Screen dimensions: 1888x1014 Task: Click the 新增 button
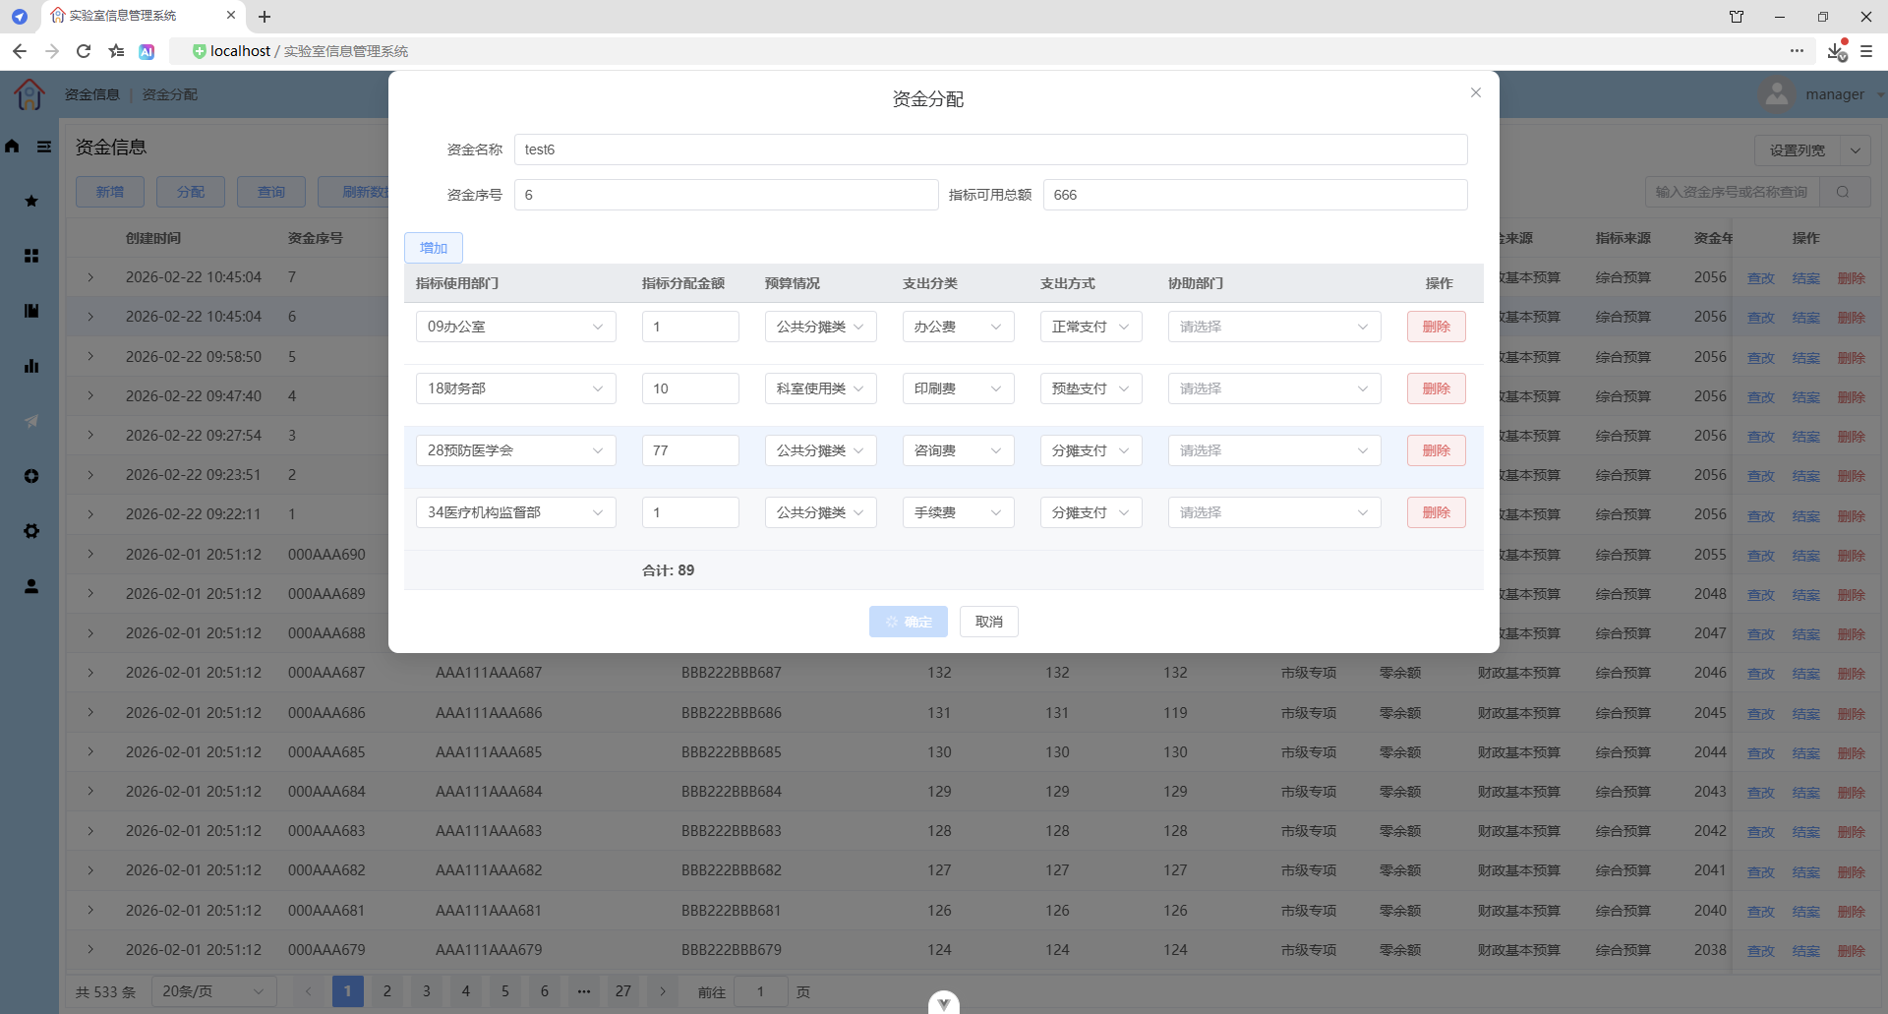coord(110,192)
